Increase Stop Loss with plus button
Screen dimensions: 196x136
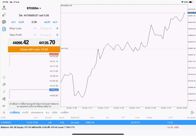57,28
